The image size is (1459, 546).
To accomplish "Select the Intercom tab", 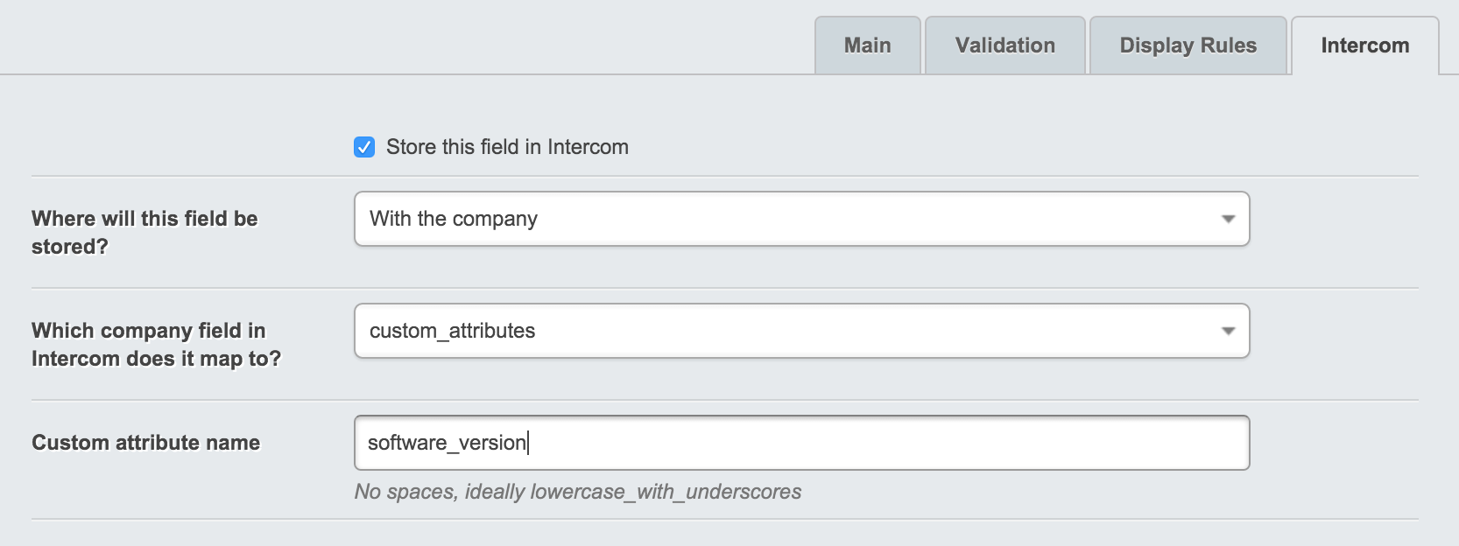I will pyautogui.click(x=1364, y=45).
